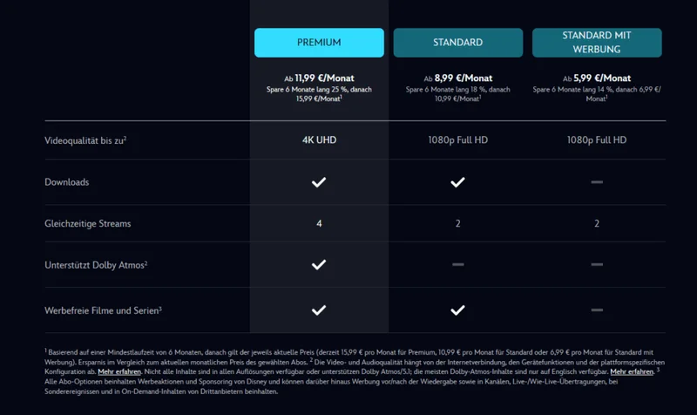The width and height of the screenshot is (697, 415).
Task: Choose the STANDARD plan button
Action: coord(458,43)
